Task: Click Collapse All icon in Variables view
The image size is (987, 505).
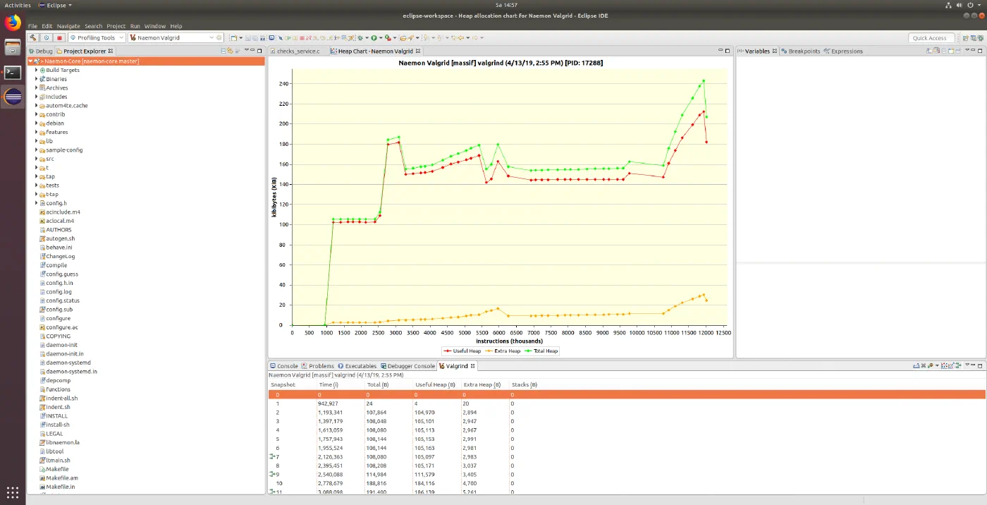Action: [x=944, y=51]
